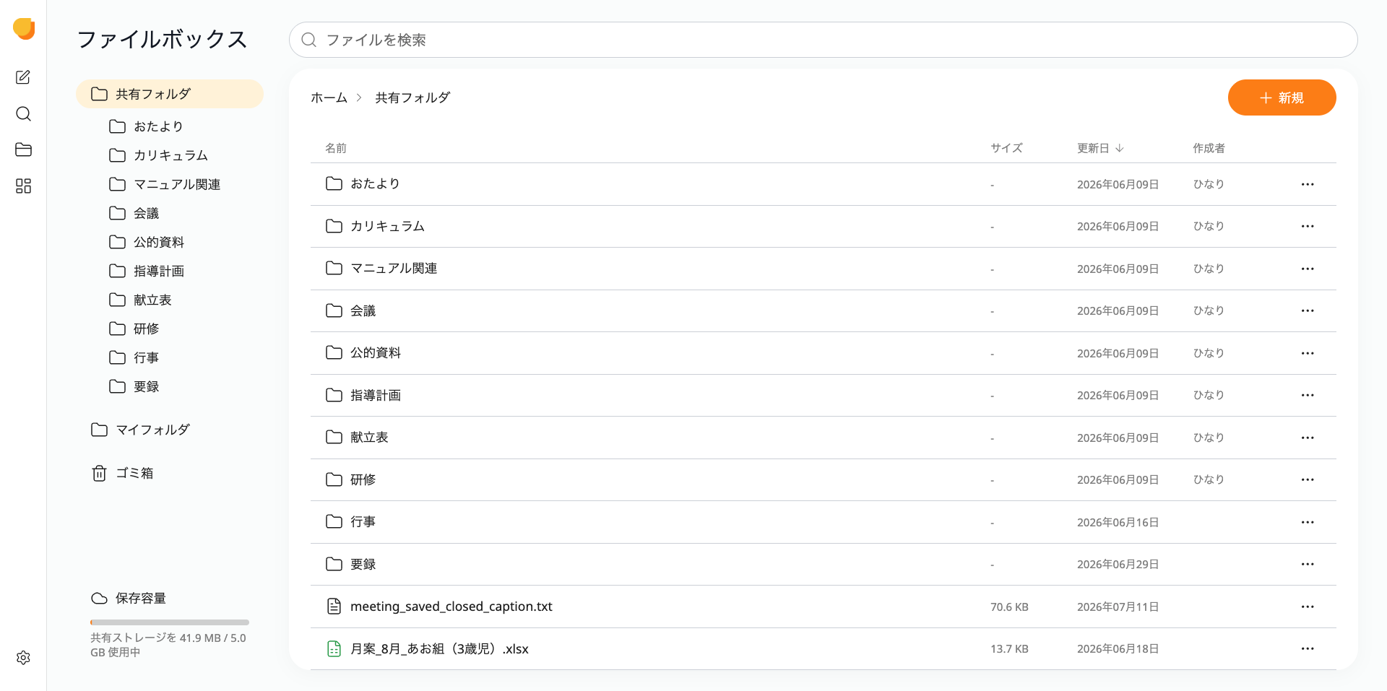The width and height of the screenshot is (1387, 691).
Task: Open the apps grid icon in left rail
Action: point(23,186)
